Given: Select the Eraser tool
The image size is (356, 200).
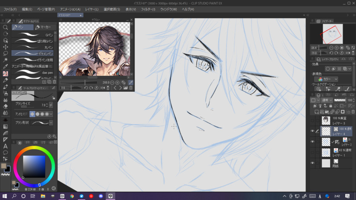Looking at the screenshot, I should pyautogui.click(x=5, y=106).
